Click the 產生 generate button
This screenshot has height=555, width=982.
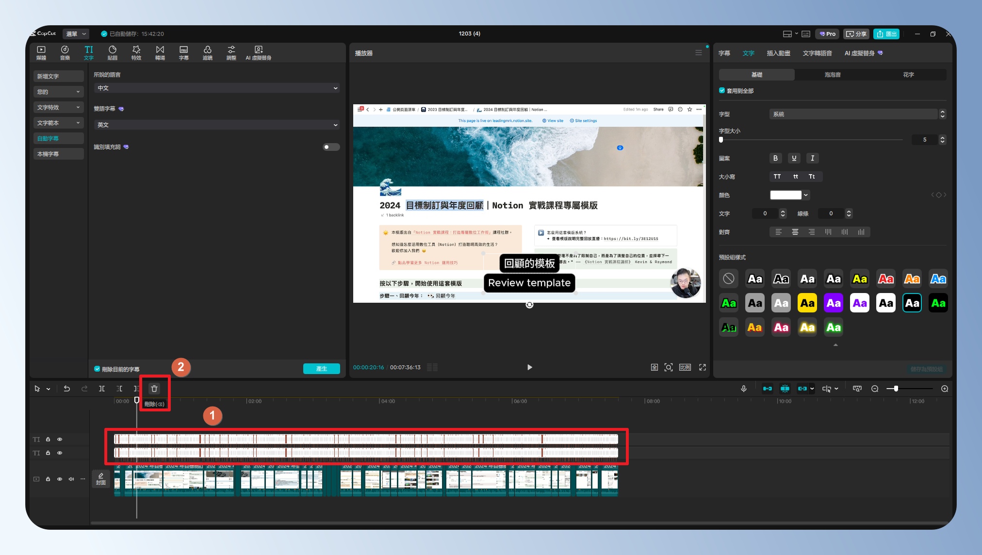click(321, 369)
